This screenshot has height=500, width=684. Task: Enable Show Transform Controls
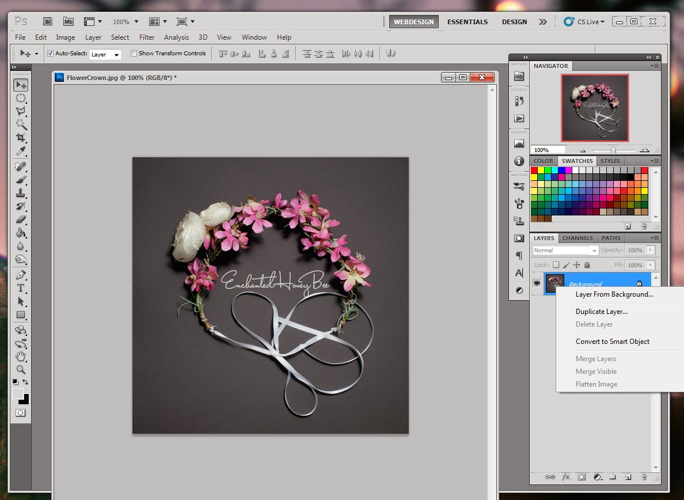[x=134, y=53]
